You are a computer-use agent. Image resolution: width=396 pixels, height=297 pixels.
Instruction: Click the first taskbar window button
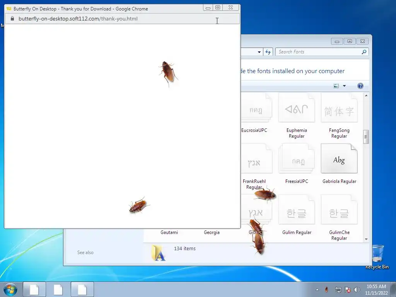pos(34,289)
